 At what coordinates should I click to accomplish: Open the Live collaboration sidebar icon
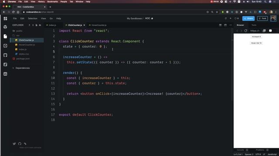click(5, 74)
